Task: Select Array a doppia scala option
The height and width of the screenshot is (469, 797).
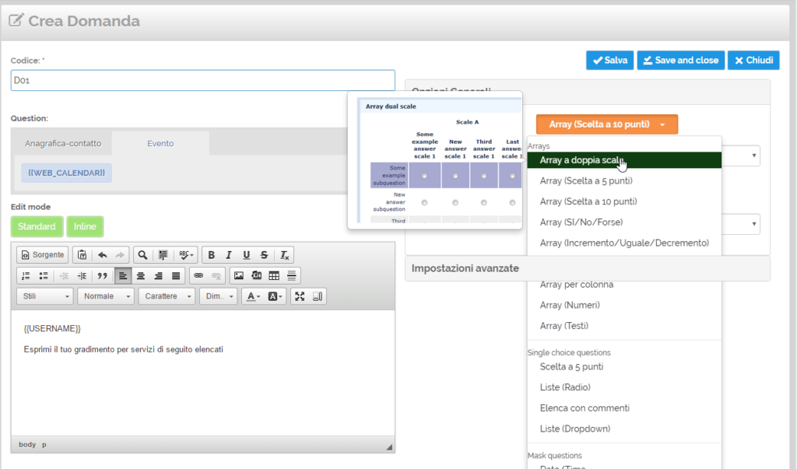Action: [x=624, y=160]
